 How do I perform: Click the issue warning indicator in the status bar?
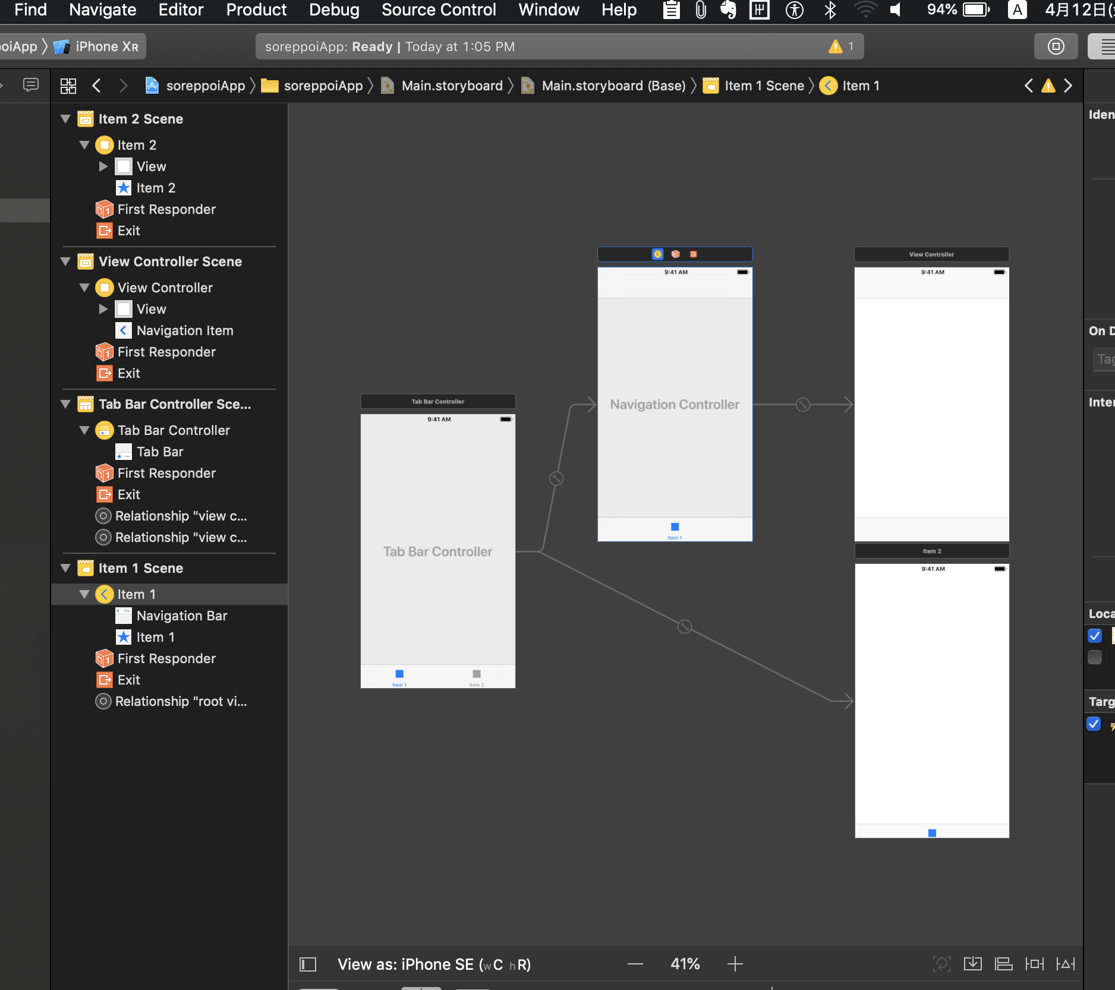836,46
